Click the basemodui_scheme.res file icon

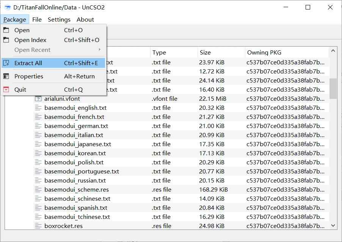(38, 189)
